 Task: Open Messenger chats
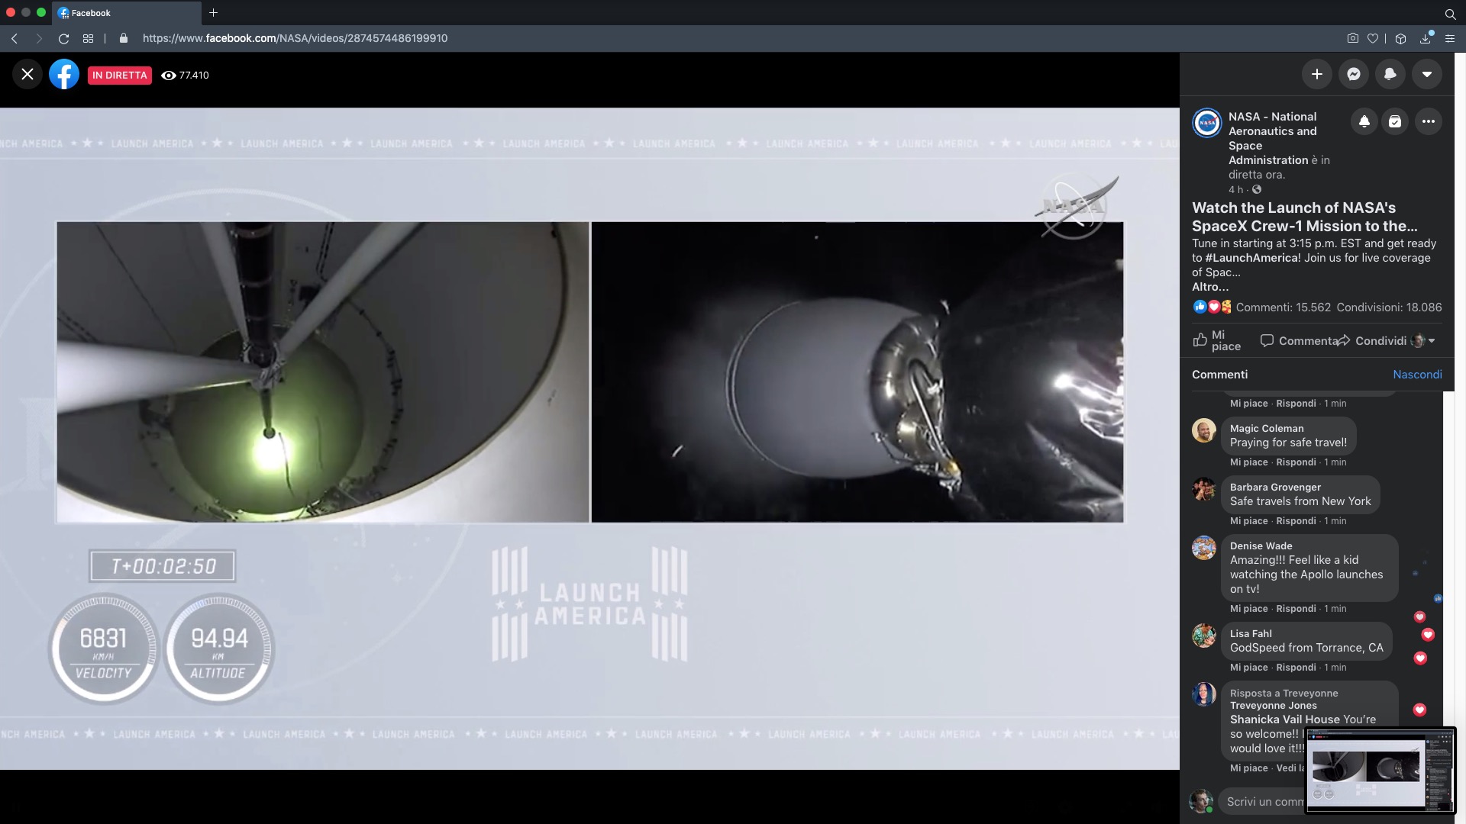[x=1354, y=74]
